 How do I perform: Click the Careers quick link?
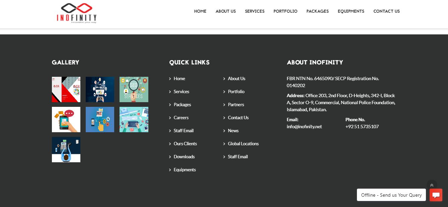click(x=181, y=118)
